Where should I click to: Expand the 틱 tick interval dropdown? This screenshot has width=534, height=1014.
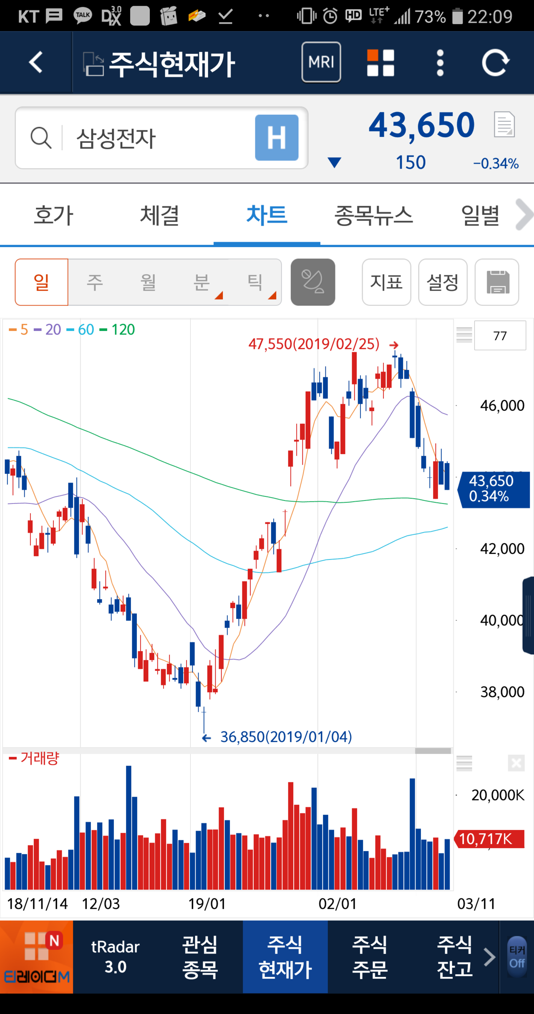(256, 282)
